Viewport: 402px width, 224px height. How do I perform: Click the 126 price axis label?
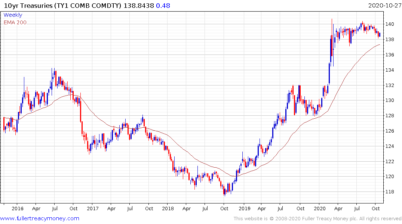[x=390, y=131]
